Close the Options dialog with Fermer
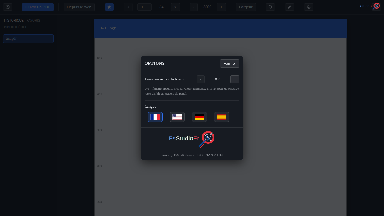Screen dimensions: 384x216 pyautogui.click(x=230, y=64)
